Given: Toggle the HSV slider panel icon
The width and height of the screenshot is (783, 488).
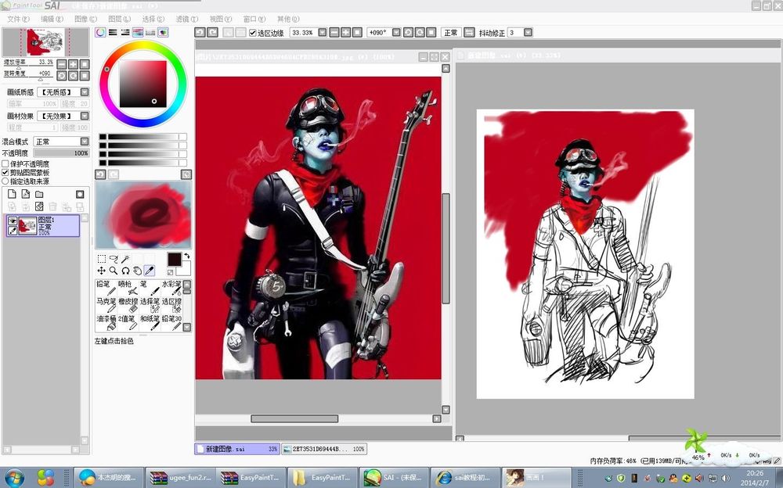Looking at the screenshot, I should point(125,32).
